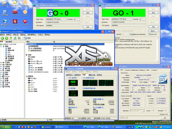Expand 顯示器 node in EVEREST tree
This screenshot has height=129, width=172.
tap(1, 69)
